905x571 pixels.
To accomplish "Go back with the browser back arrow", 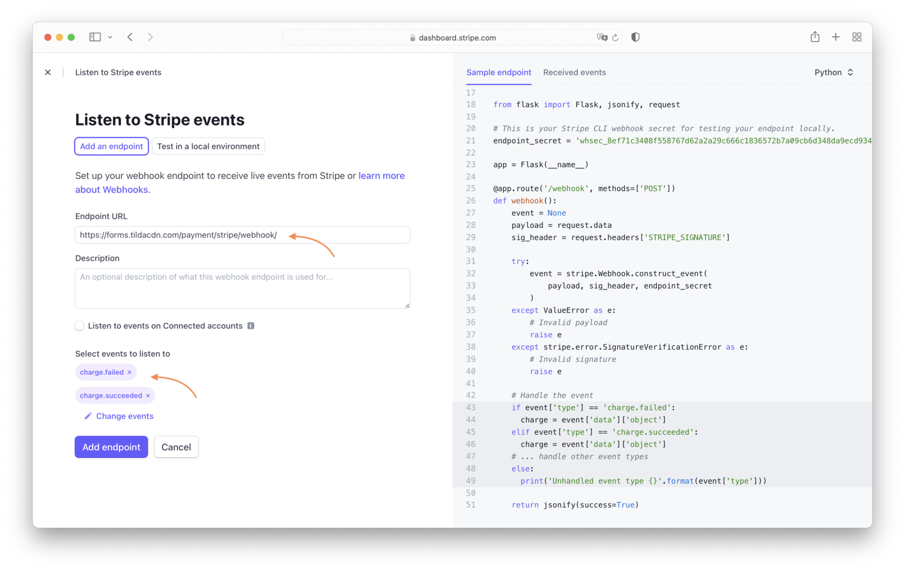I will (130, 37).
